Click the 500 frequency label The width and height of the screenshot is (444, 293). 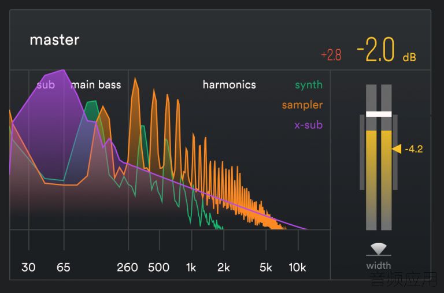click(x=158, y=267)
